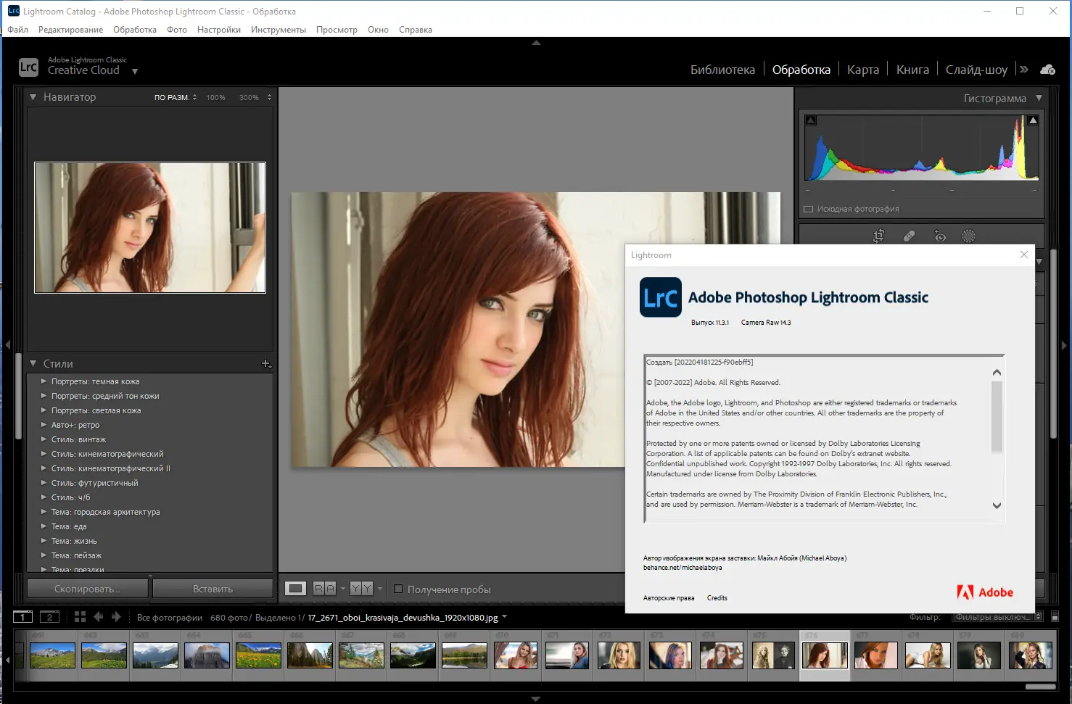The width and height of the screenshot is (1072, 704).
Task: Toggle the Исходная фотография checkbox
Action: pos(809,209)
